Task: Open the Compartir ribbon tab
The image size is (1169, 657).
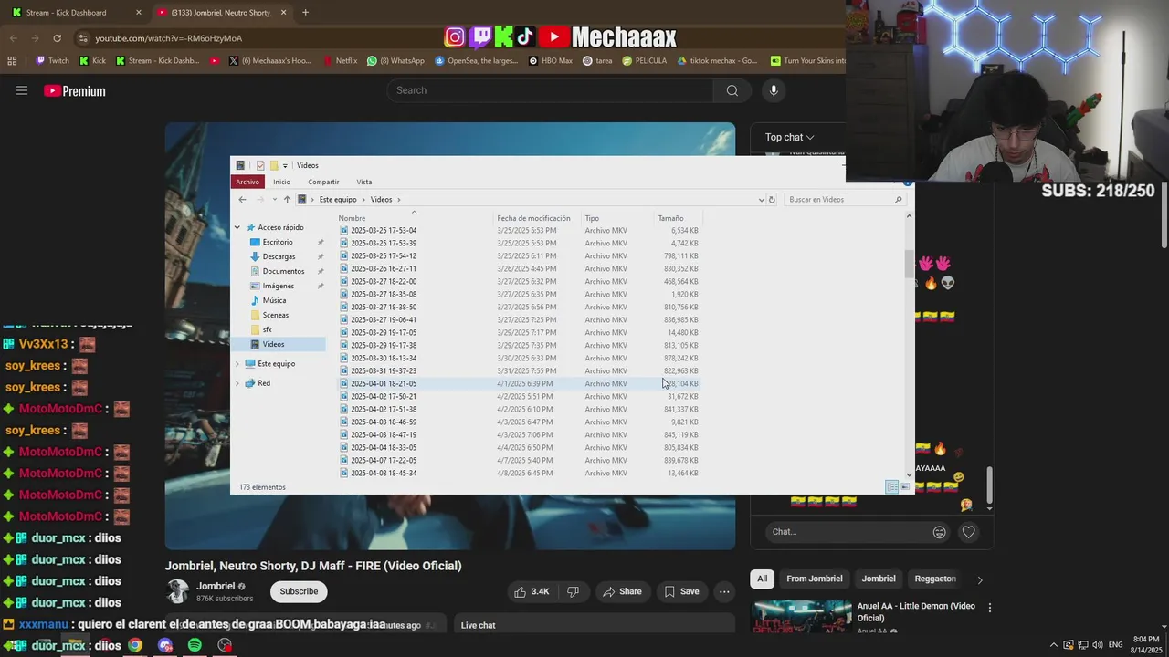Action: tap(323, 182)
